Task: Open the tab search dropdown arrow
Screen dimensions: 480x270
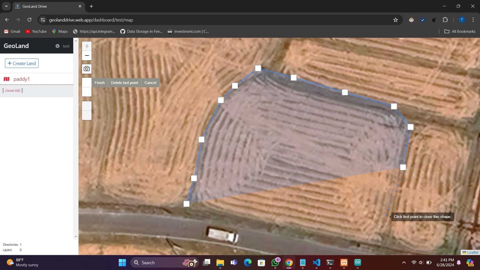Action: pyautogui.click(x=6, y=6)
